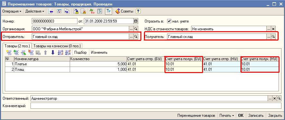Click the OK button

click(241, 115)
